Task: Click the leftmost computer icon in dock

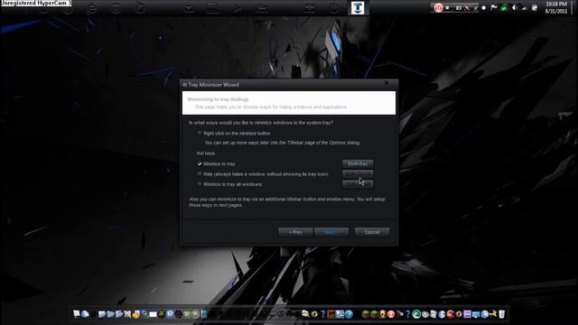Action: point(76,314)
